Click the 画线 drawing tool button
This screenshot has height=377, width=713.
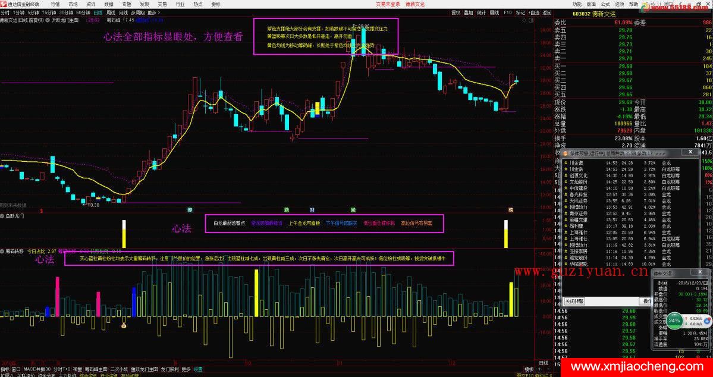(494, 12)
